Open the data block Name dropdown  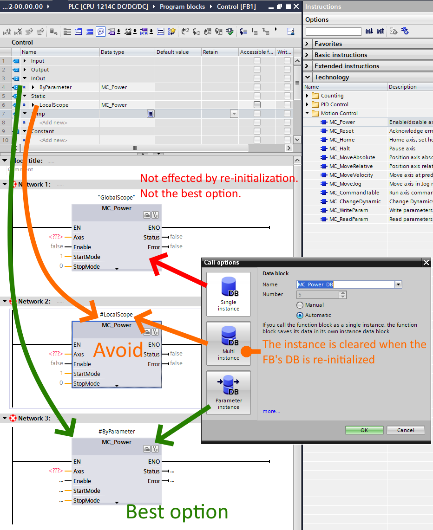398,284
